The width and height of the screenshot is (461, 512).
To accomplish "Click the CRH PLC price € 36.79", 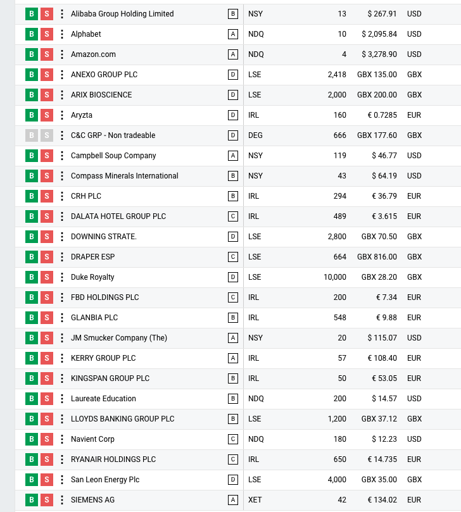I will (x=384, y=196).
